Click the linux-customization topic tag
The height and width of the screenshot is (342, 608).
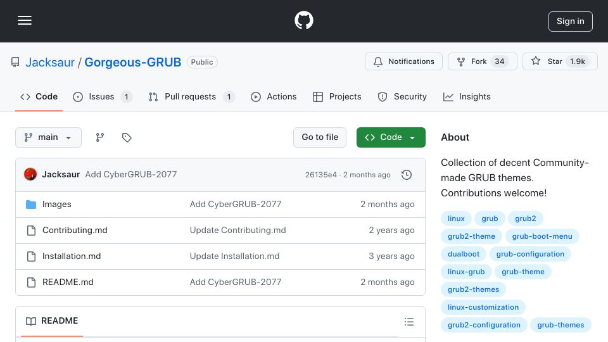point(483,308)
